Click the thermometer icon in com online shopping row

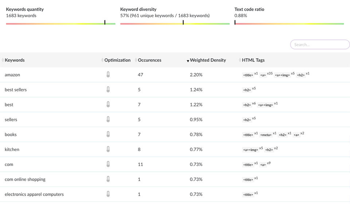click(x=108, y=179)
